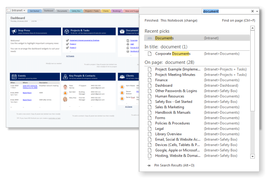Open the Project 2 link
The image size is (271, 183).
pos(73,44)
